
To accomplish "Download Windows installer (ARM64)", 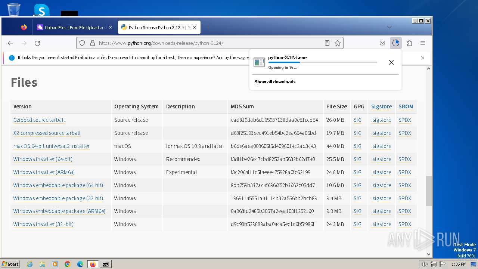I will point(44,172).
